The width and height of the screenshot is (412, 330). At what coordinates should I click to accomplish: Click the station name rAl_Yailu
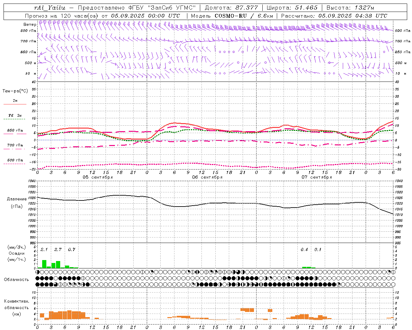[50, 8]
